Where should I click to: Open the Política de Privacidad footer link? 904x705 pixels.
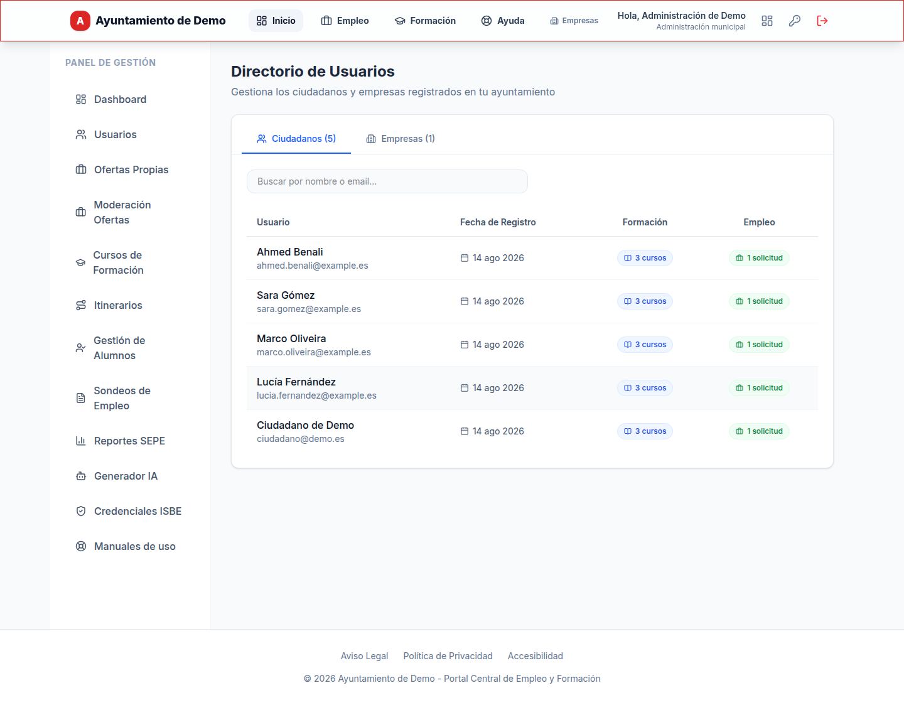click(x=448, y=656)
